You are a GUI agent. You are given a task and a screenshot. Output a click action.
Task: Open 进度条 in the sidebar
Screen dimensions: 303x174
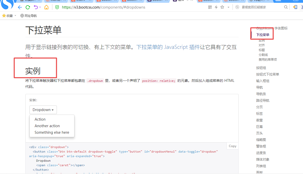point(261,153)
